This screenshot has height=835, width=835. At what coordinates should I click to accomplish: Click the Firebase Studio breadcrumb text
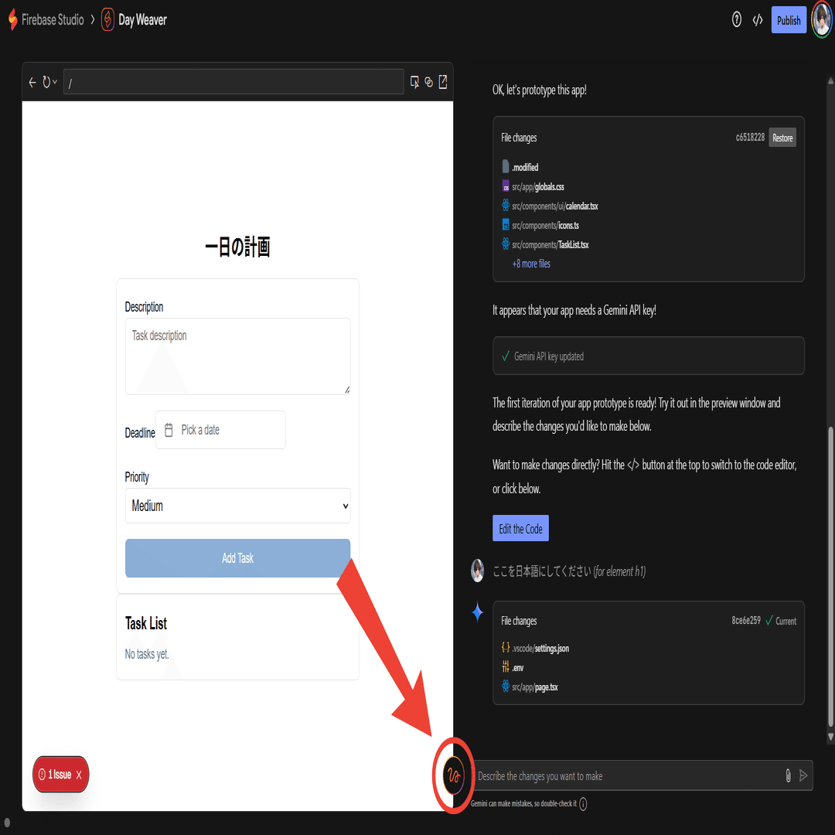coord(53,20)
